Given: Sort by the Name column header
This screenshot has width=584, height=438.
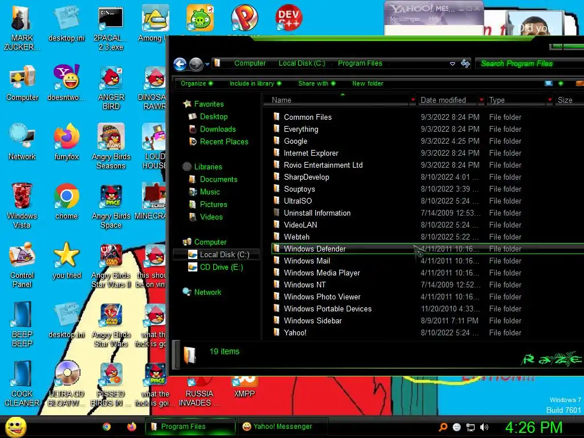Looking at the screenshot, I should coord(336,100).
